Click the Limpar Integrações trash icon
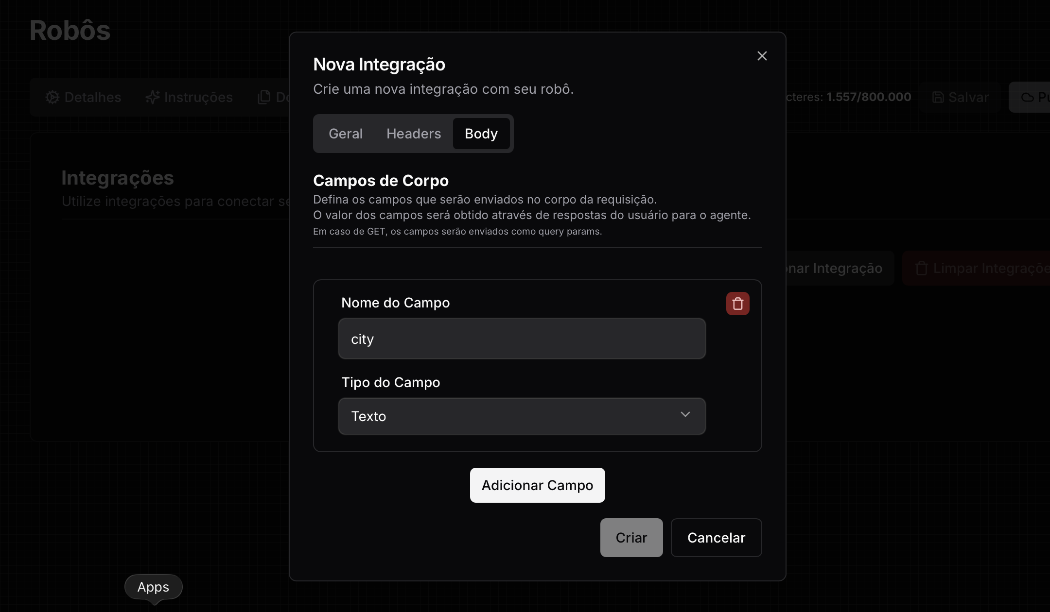This screenshot has width=1050, height=612. coord(921,268)
